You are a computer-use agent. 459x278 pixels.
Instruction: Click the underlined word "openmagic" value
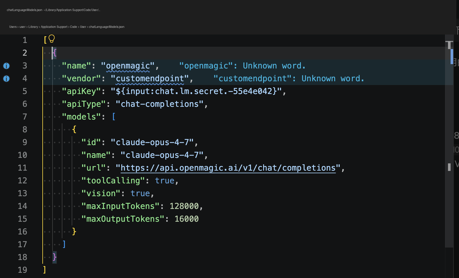[128, 66]
